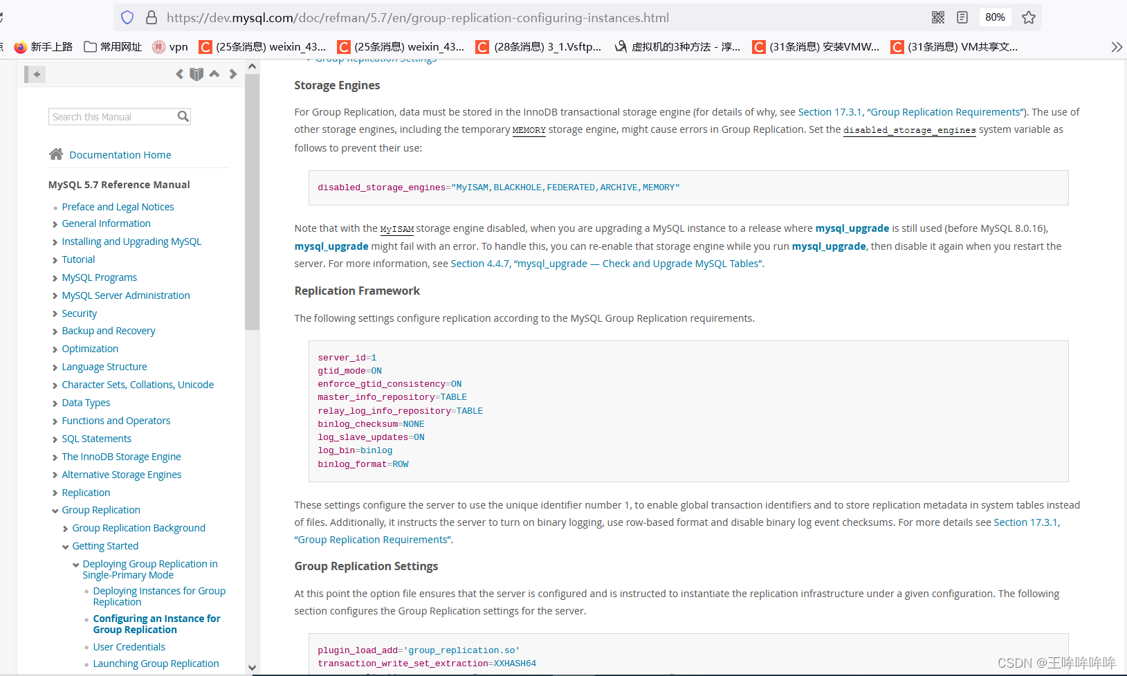1127x676 pixels.
Task: Open Preface and Legal Notices
Action: coord(118,207)
